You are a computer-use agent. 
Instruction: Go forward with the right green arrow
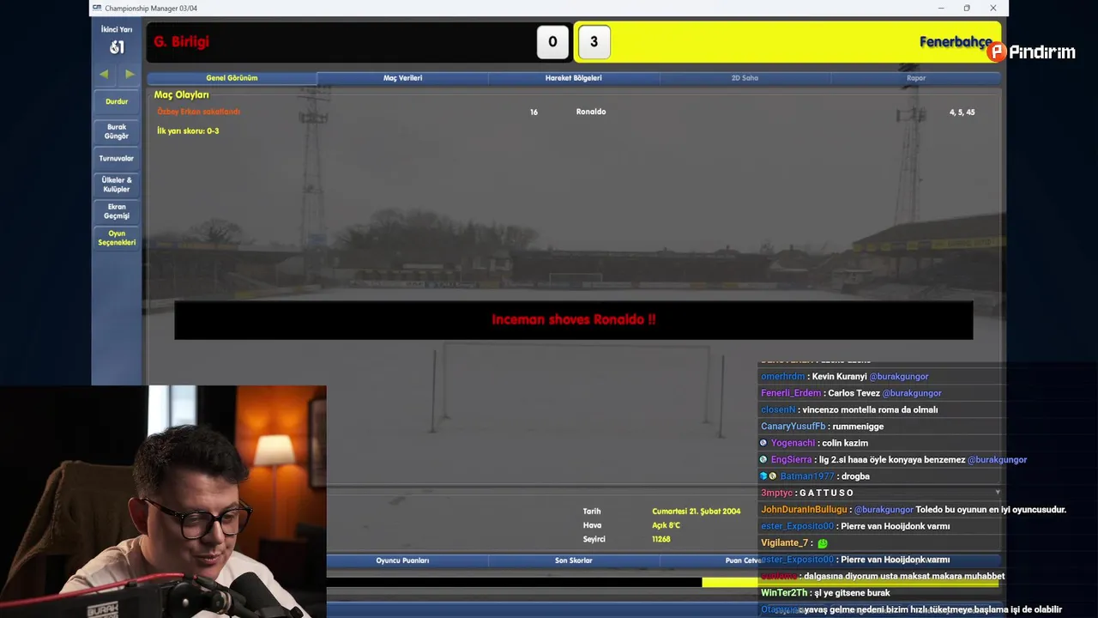[130, 75]
